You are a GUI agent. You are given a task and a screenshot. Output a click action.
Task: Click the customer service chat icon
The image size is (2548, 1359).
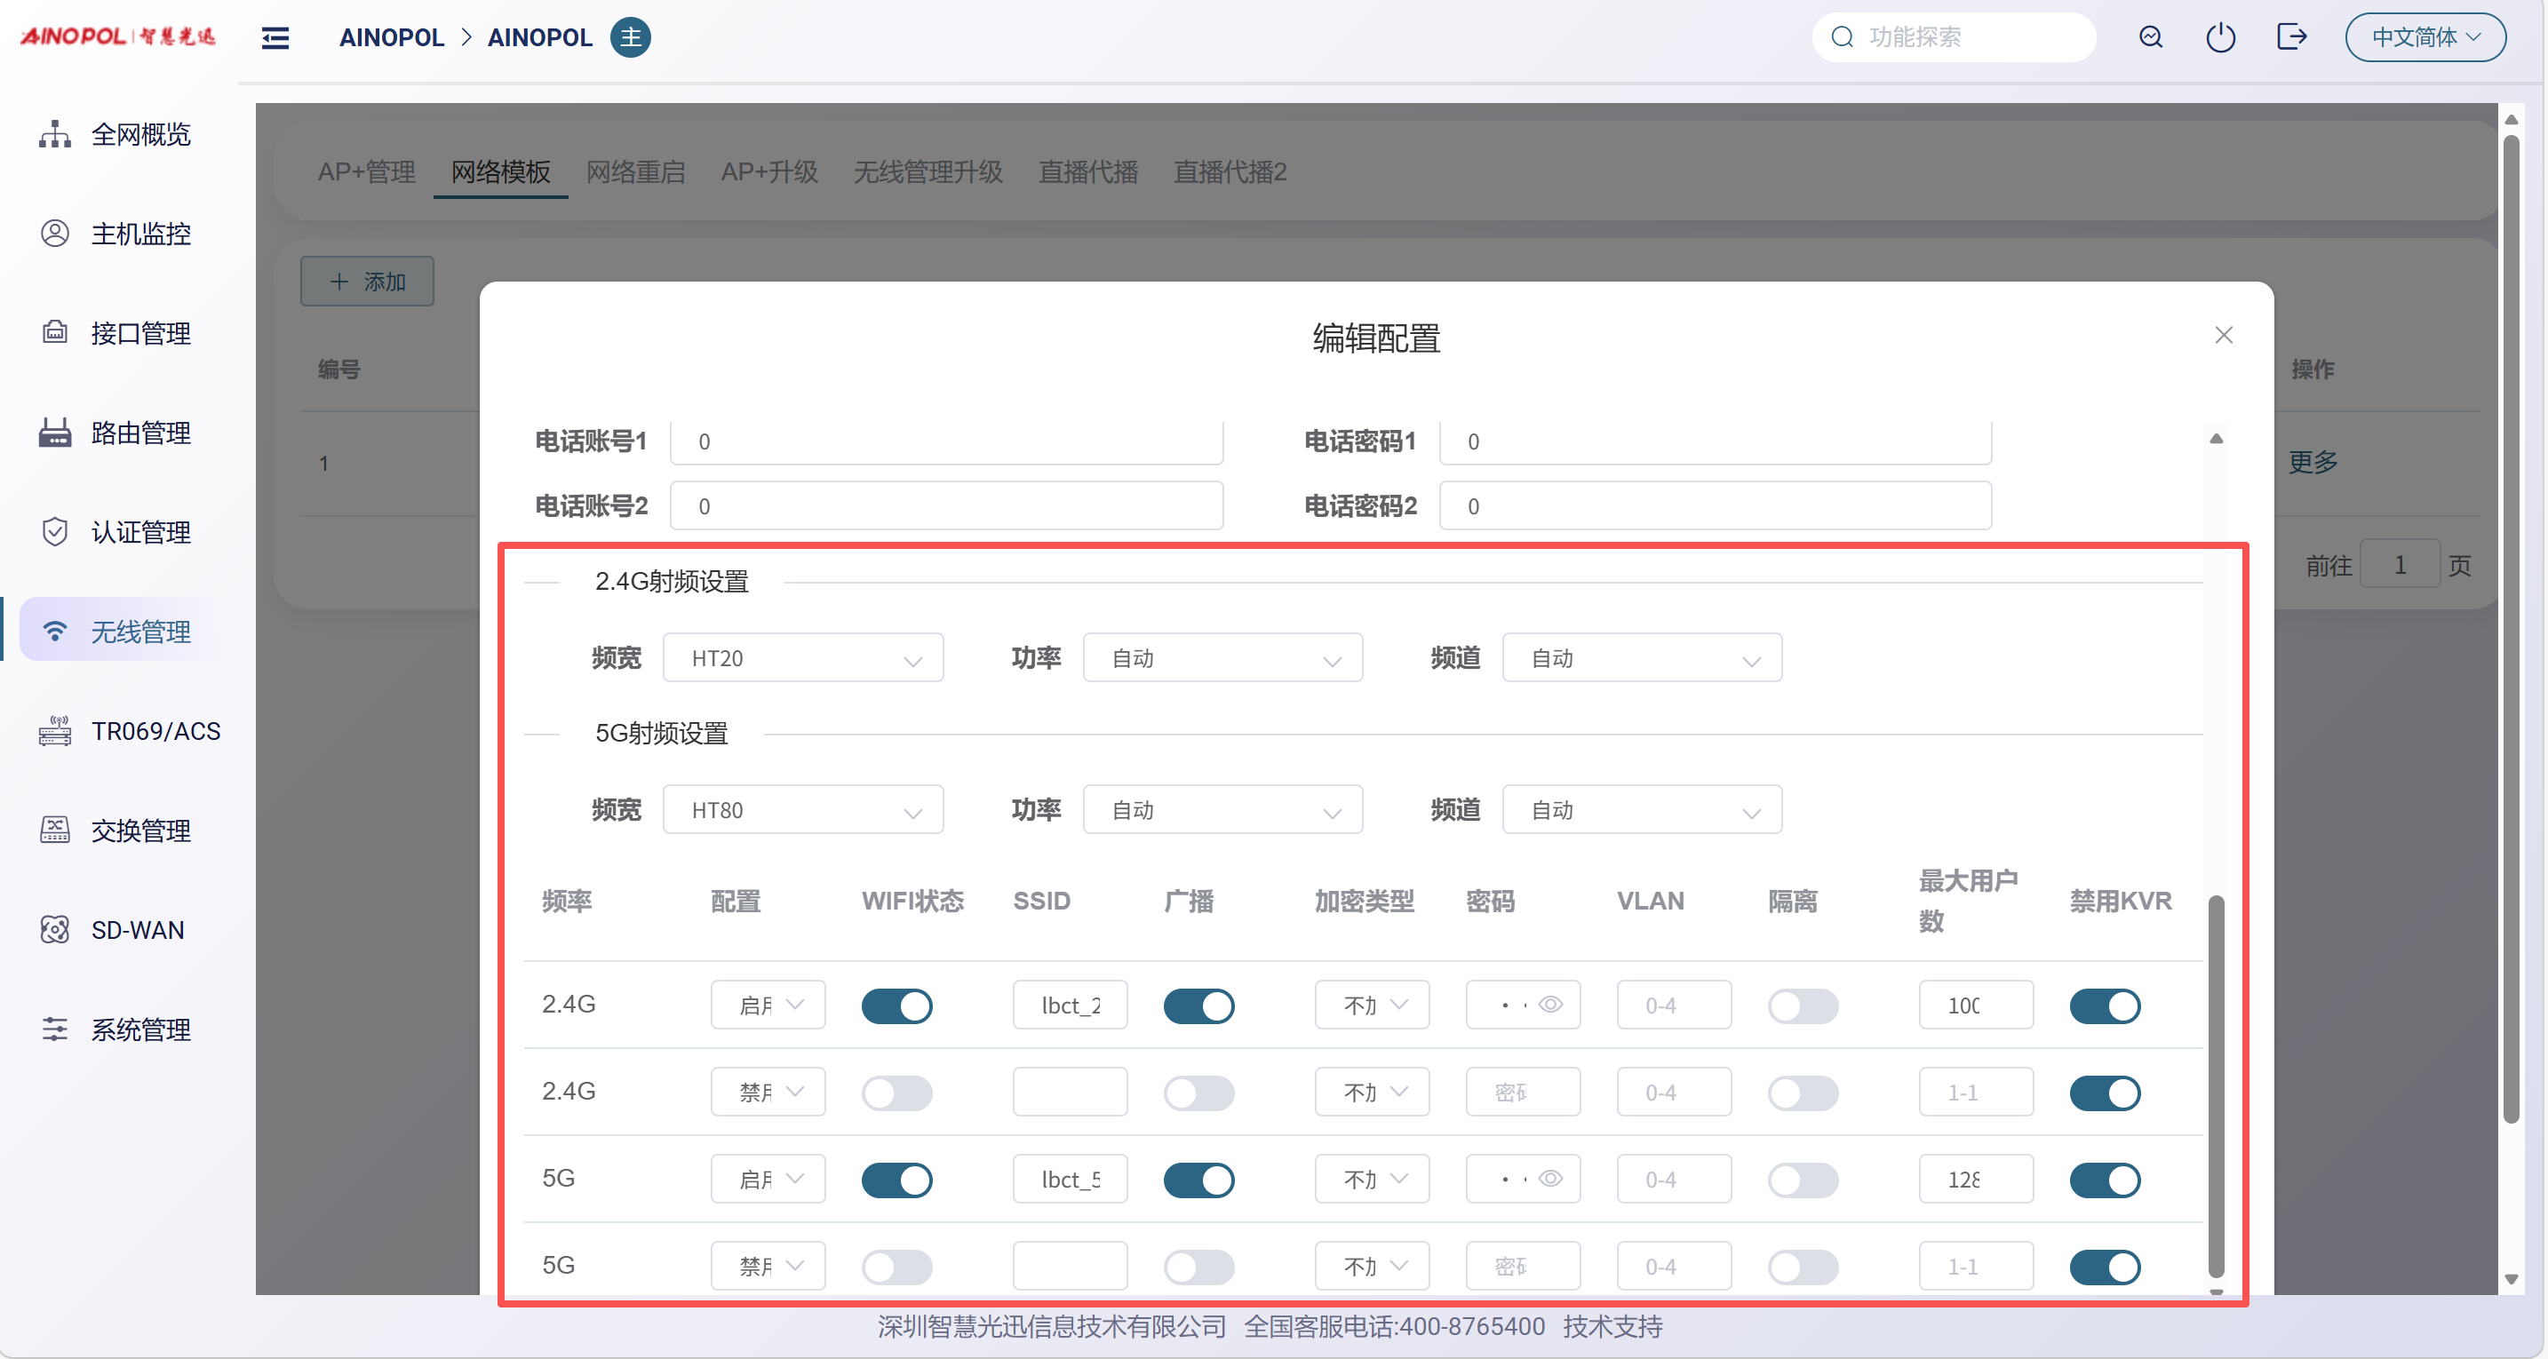[x=2150, y=37]
